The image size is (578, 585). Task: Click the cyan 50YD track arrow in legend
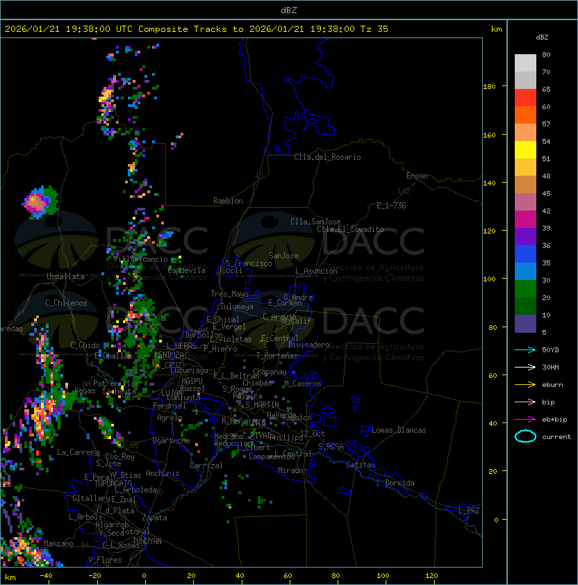[x=525, y=349]
